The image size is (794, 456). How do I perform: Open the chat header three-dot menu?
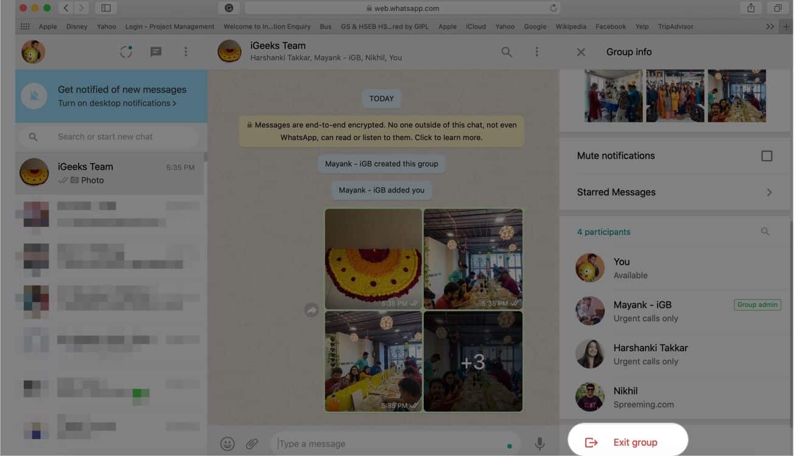536,52
